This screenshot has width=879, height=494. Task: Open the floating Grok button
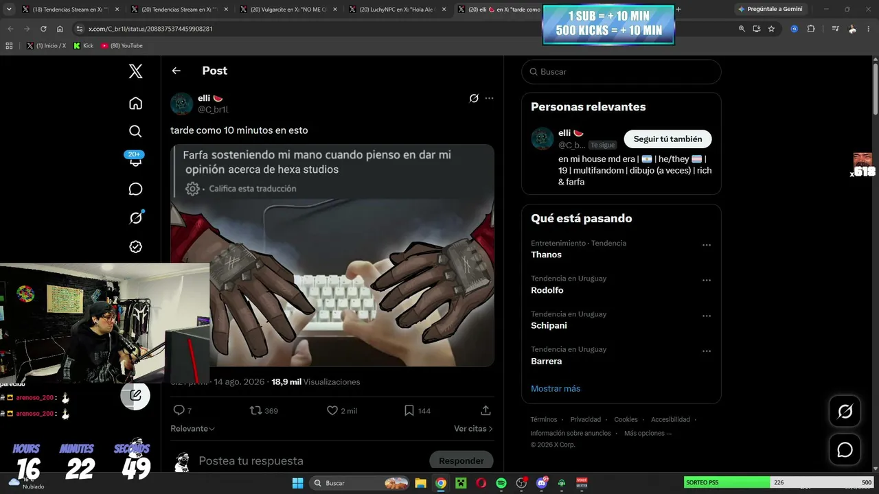click(x=845, y=412)
